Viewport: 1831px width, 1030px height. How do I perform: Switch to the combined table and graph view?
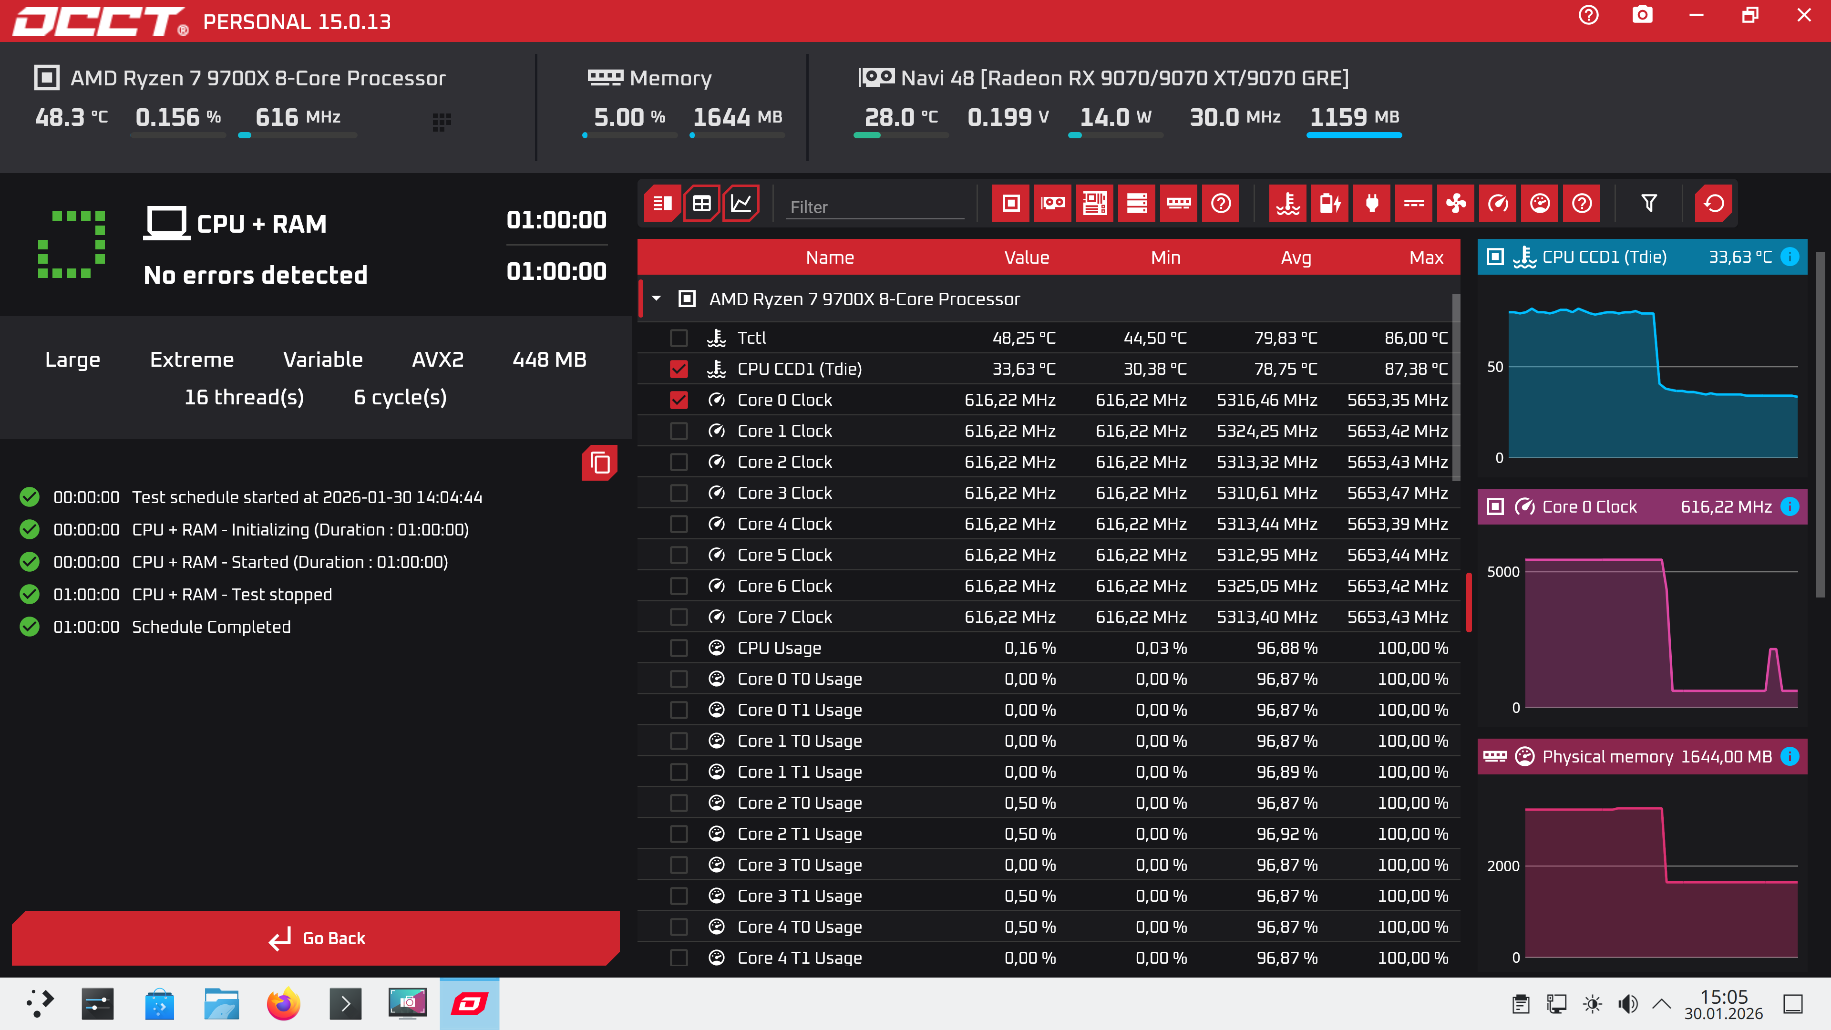662,204
